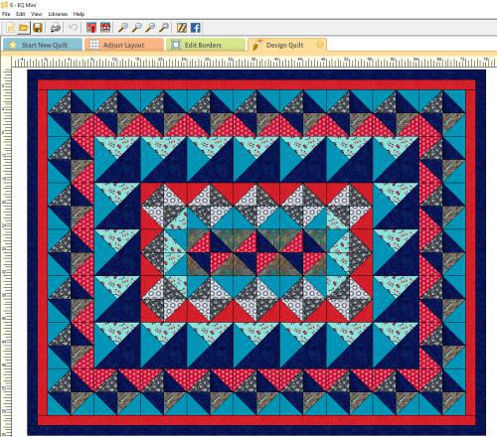This screenshot has width=497, height=437.
Task: Open a project with the folder icon
Action: (23, 28)
